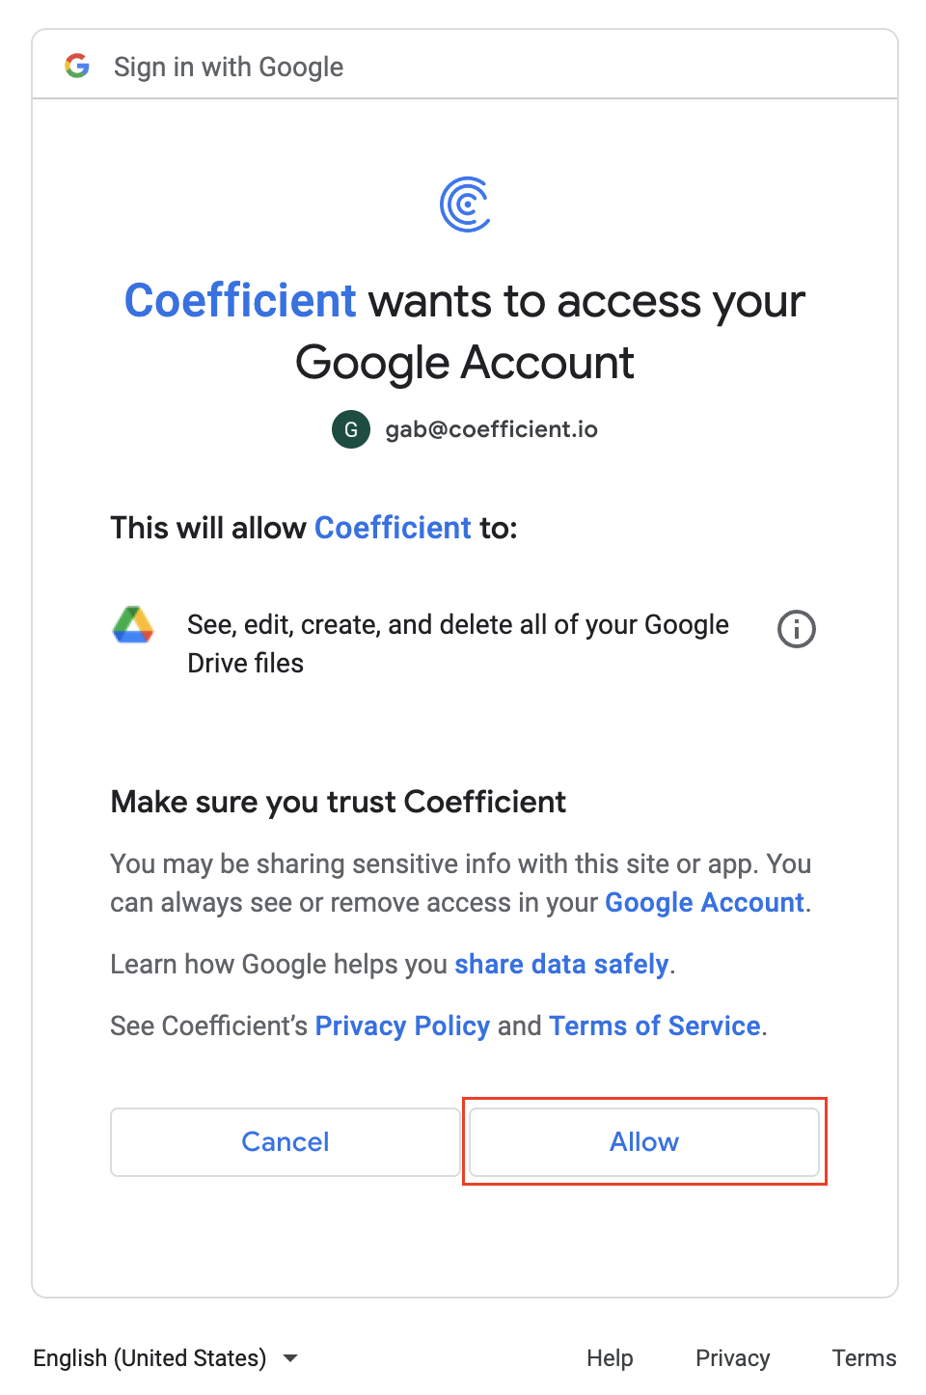The width and height of the screenshot is (926, 1395).
Task: Click Coefficient name in the main heading
Action: click(x=240, y=301)
